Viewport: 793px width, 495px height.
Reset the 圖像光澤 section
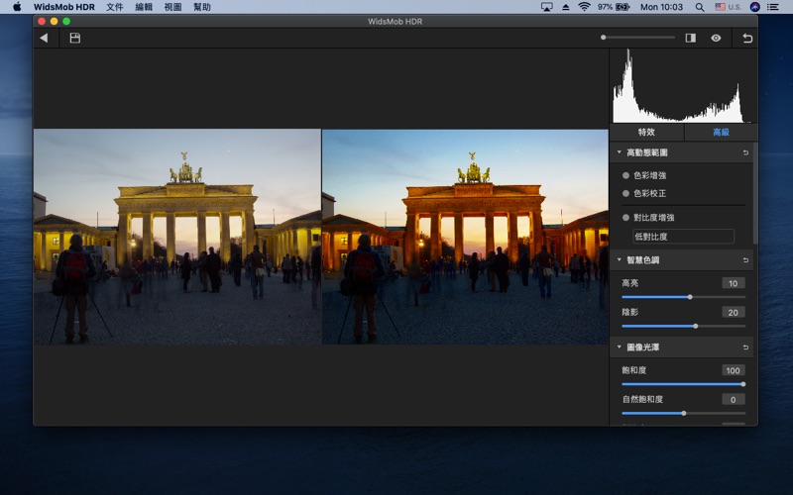point(745,347)
